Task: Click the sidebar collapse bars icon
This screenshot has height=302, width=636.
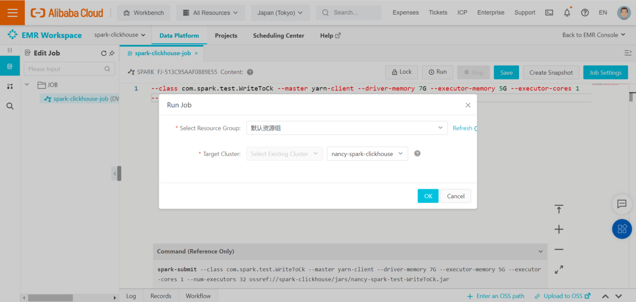Action: (x=10, y=50)
